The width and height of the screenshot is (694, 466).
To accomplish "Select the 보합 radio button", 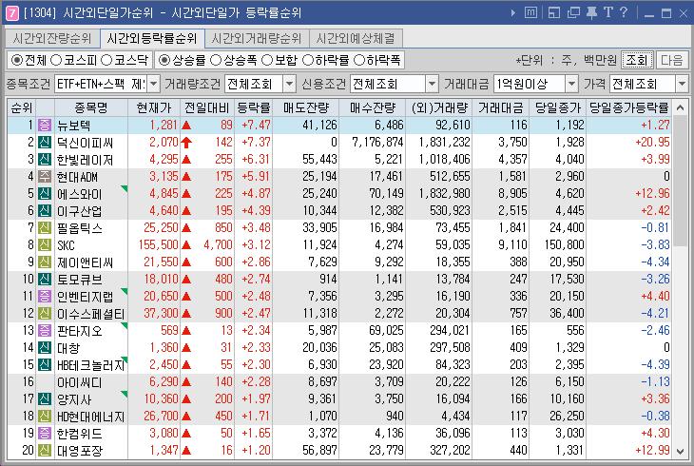I will (267, 60).
